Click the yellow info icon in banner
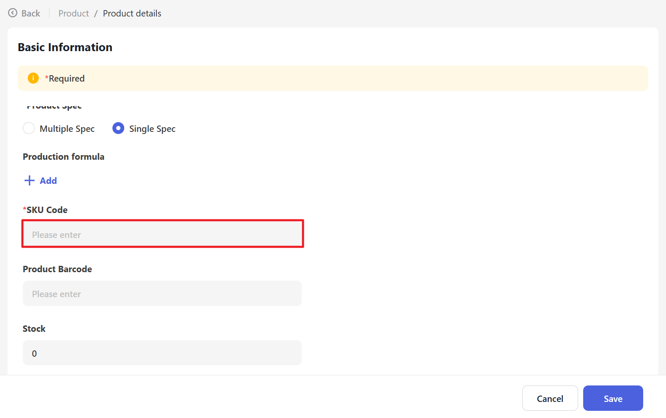 click(x=33, y=78)
